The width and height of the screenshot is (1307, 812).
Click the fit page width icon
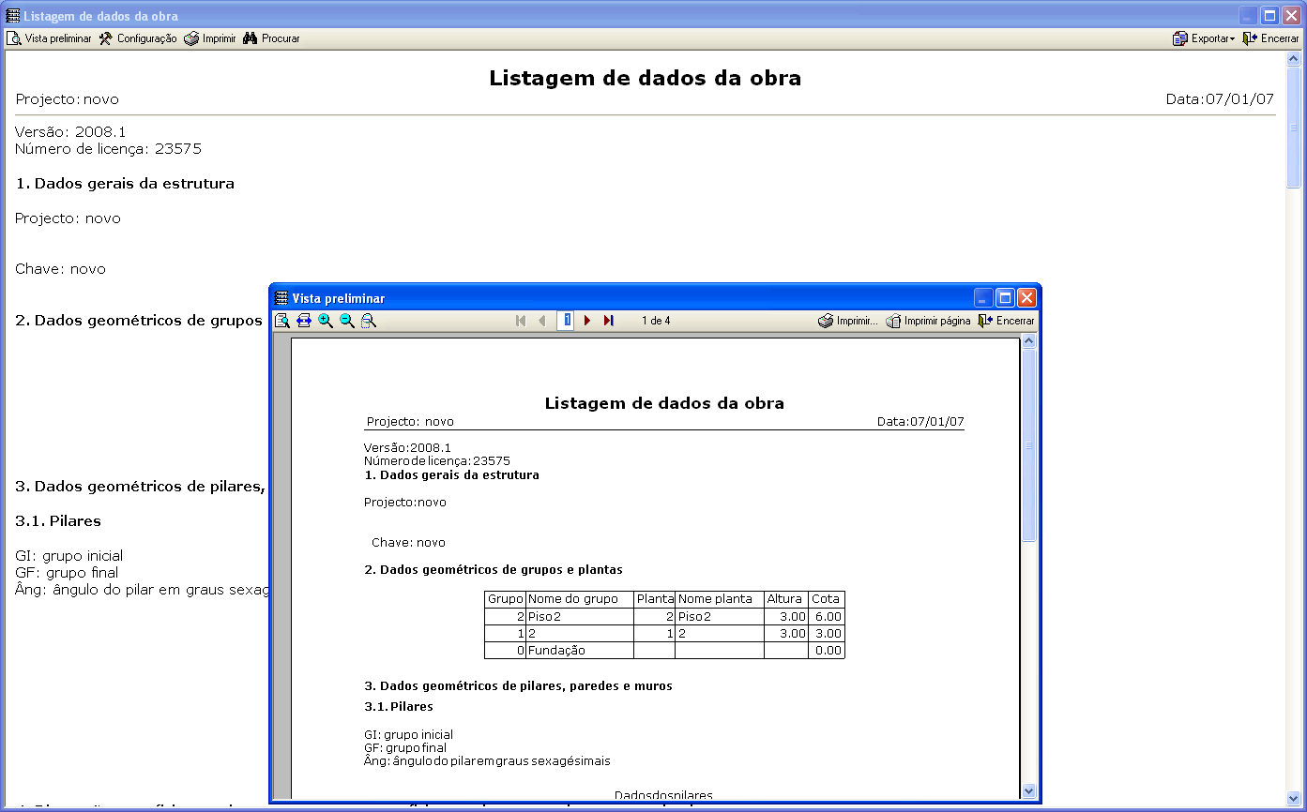303,321
